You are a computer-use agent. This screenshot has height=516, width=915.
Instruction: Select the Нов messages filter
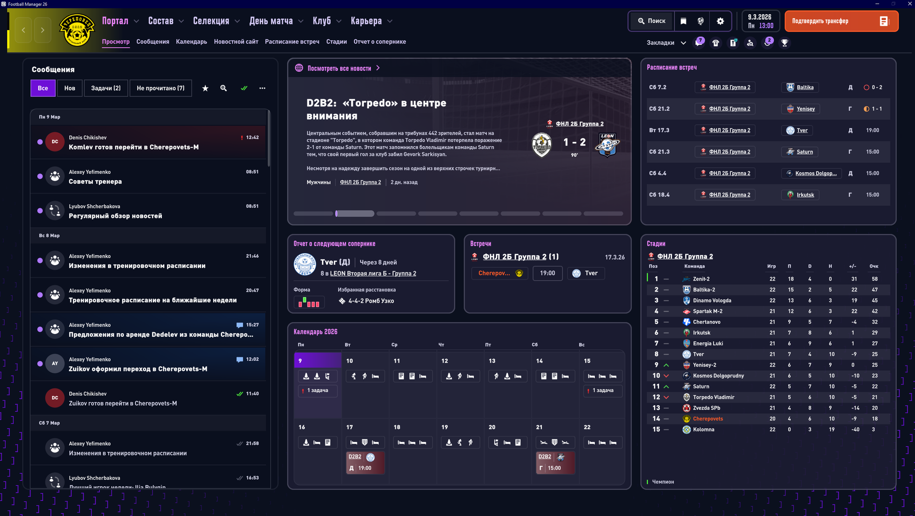(x=70, y=88)
